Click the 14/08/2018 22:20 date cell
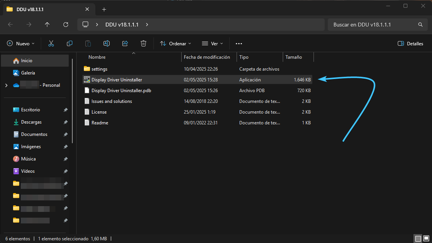 pos(201,101)
